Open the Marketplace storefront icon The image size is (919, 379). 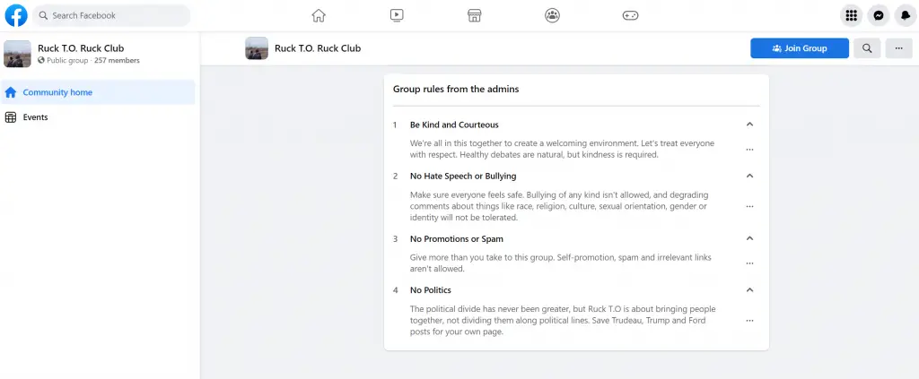(x=474, y=16)
